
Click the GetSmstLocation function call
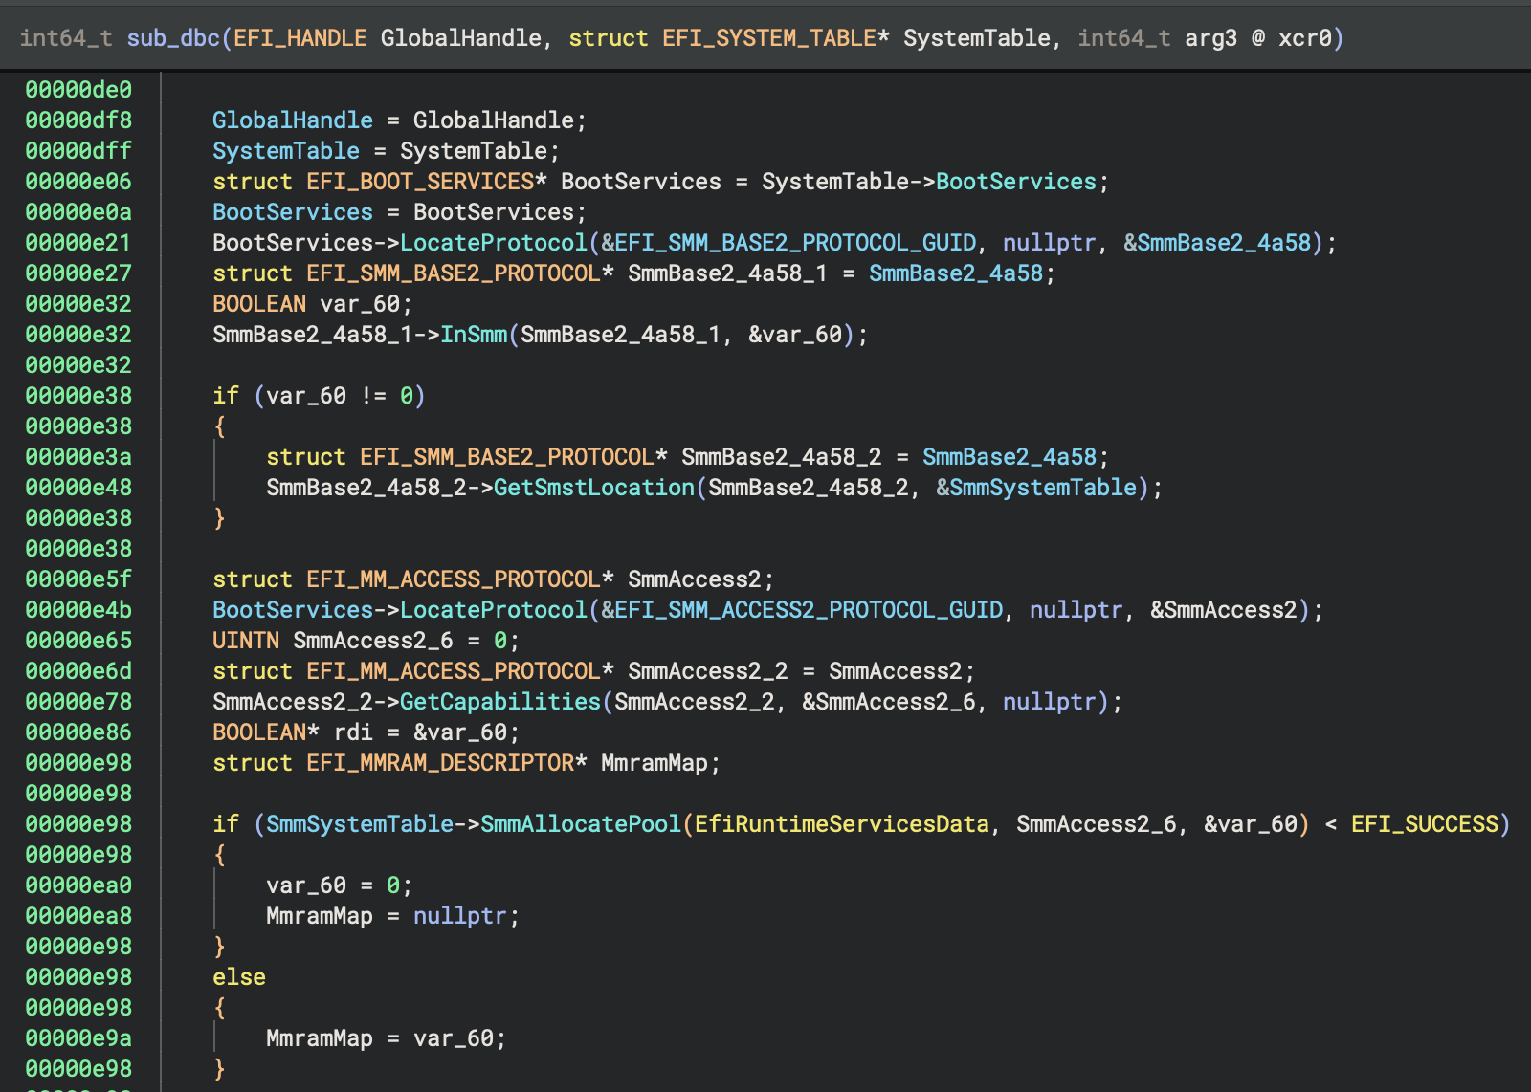coord(593,488)
